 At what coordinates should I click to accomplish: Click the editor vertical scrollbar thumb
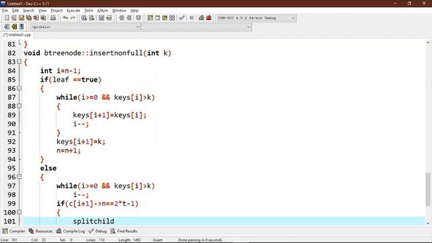[427, 189]
